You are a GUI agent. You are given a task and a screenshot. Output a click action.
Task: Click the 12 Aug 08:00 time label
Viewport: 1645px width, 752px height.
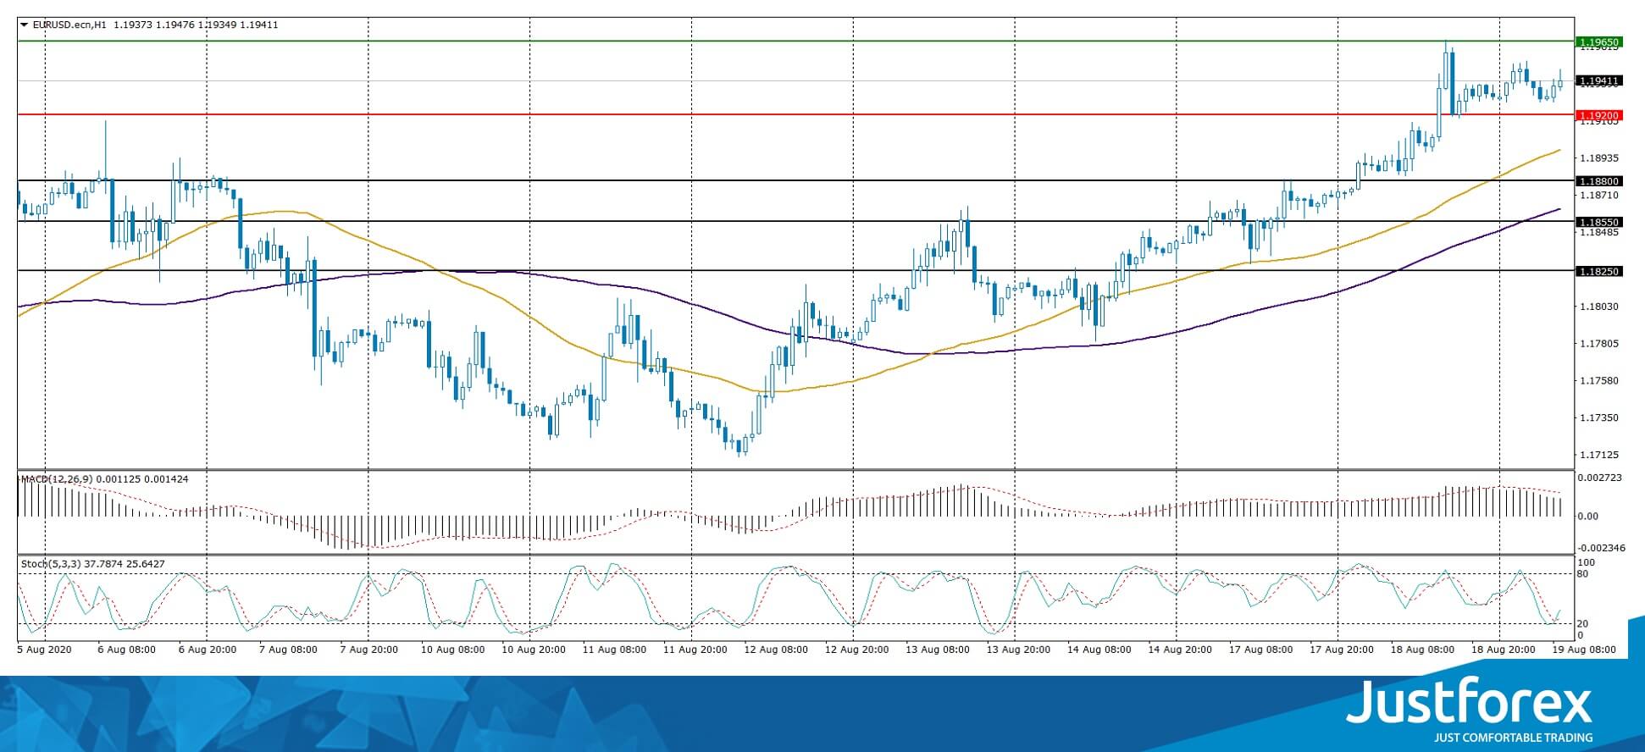[776, 650]
